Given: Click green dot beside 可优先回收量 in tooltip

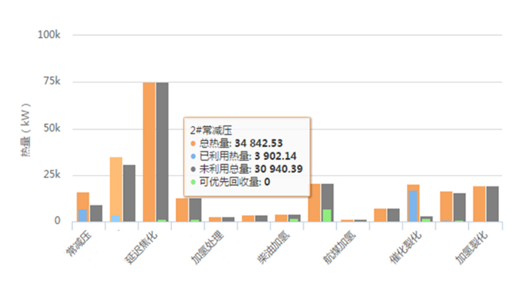Looking at the screenshot, I should click(x=192, y=182).
